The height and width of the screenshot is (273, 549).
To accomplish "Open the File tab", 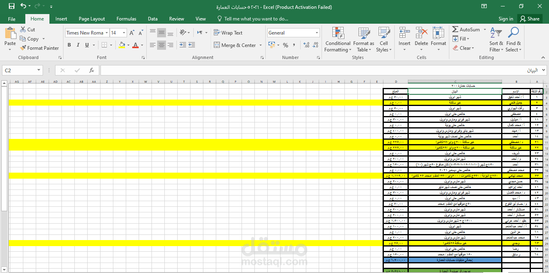I will [12, 19].
